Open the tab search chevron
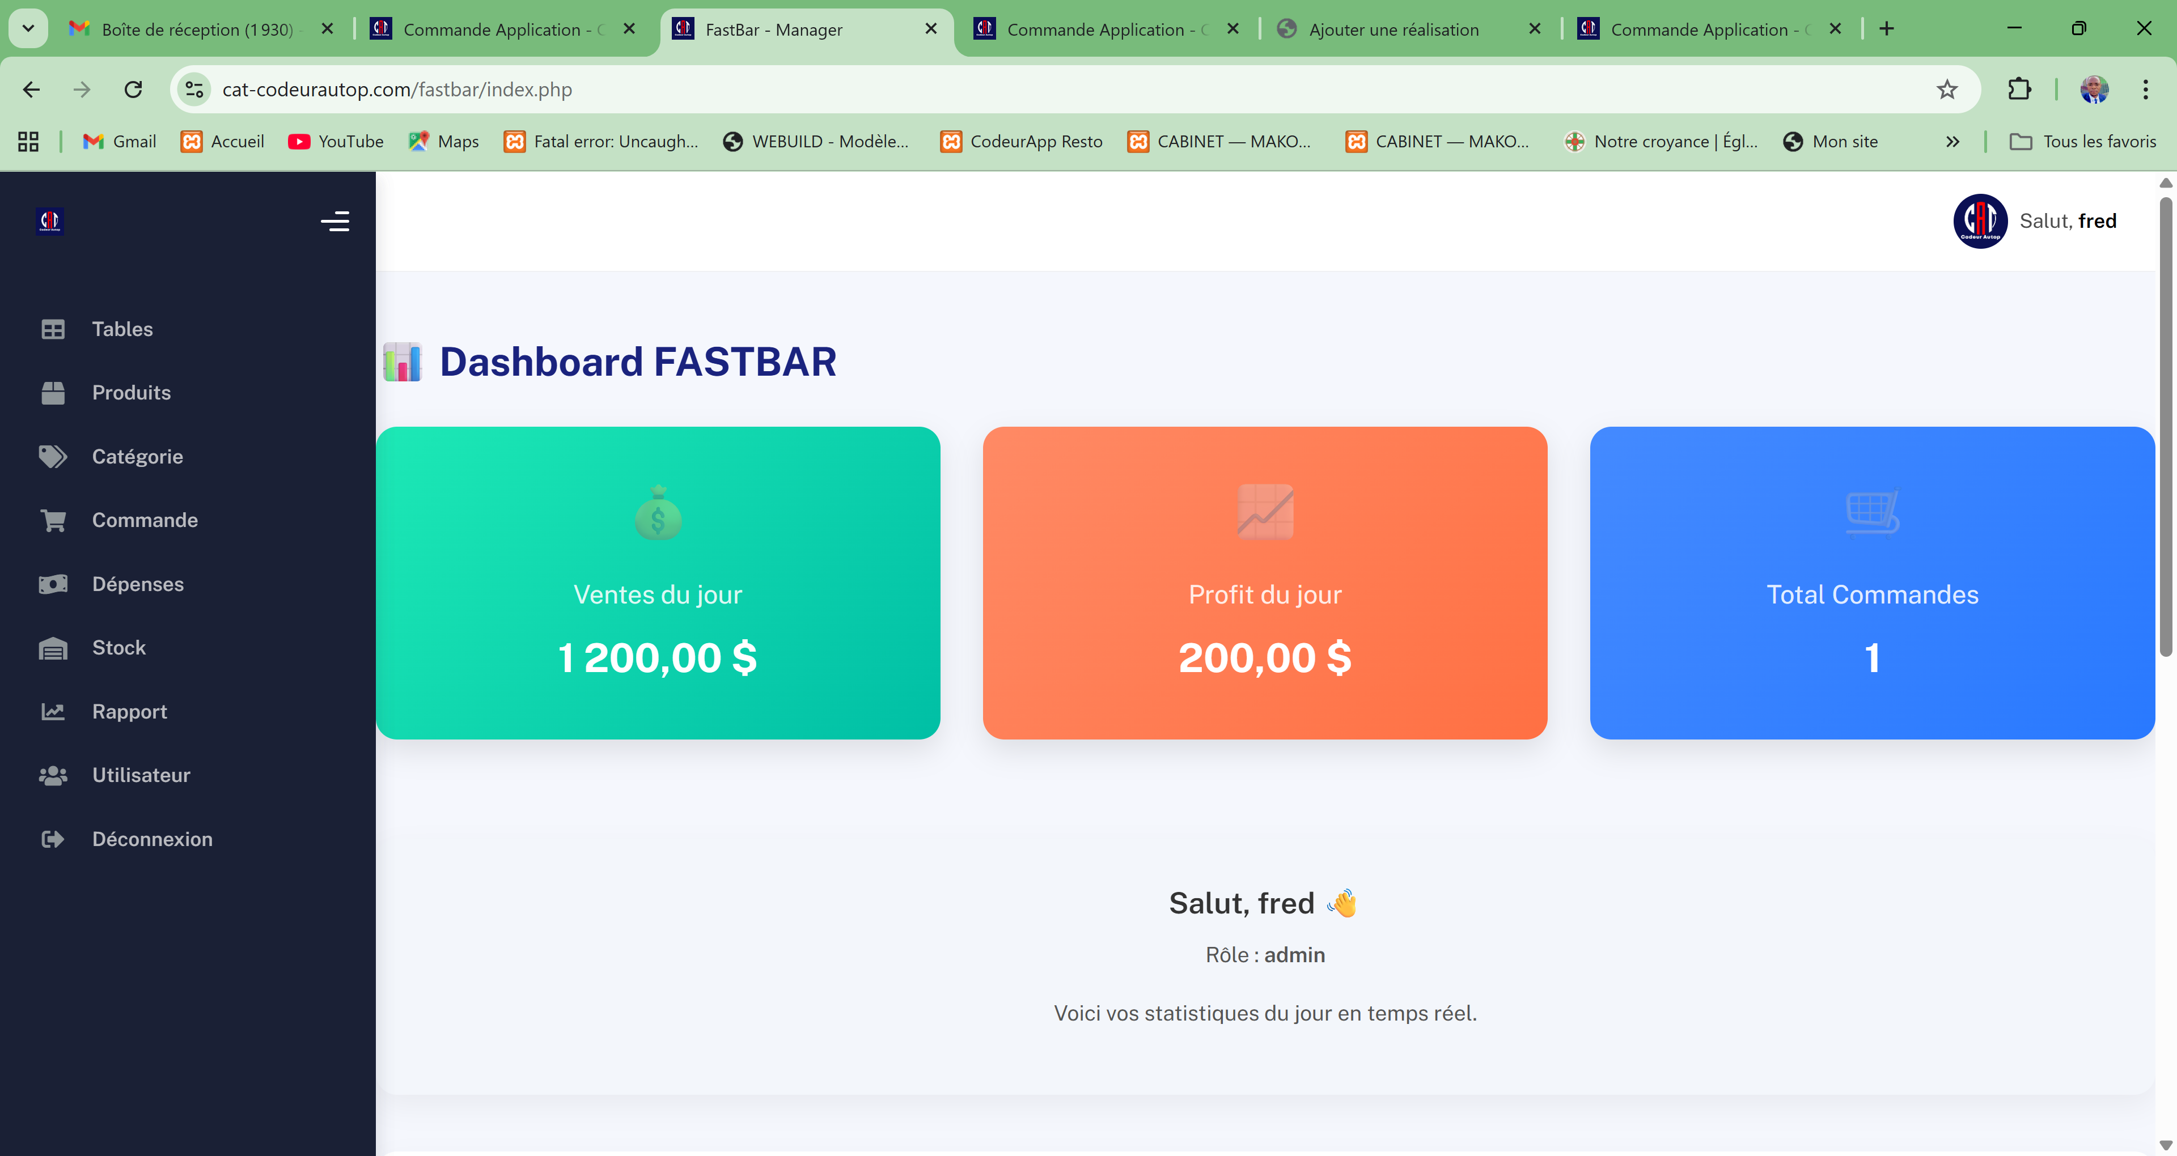This screenshot has width=2177, height=1156. (28, 28)
